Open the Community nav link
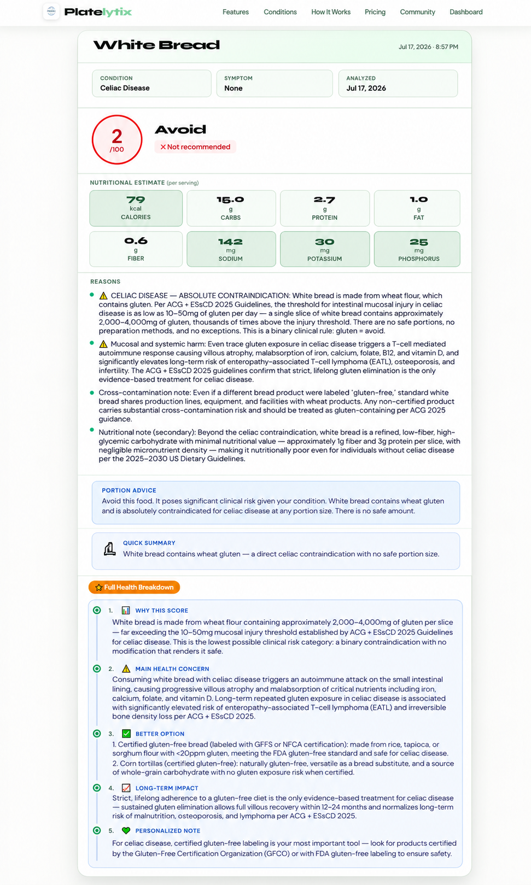The height and width of the screenshot is (885, 531). pos(417,12)
